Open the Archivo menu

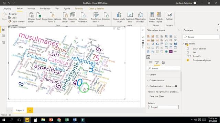[x=7, y=9]
